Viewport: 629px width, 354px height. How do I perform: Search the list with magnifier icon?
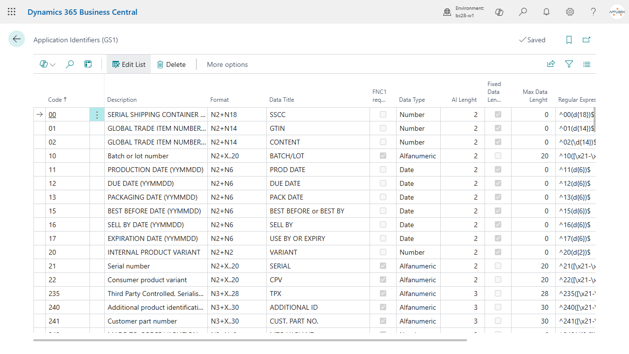tap(70, 64)
